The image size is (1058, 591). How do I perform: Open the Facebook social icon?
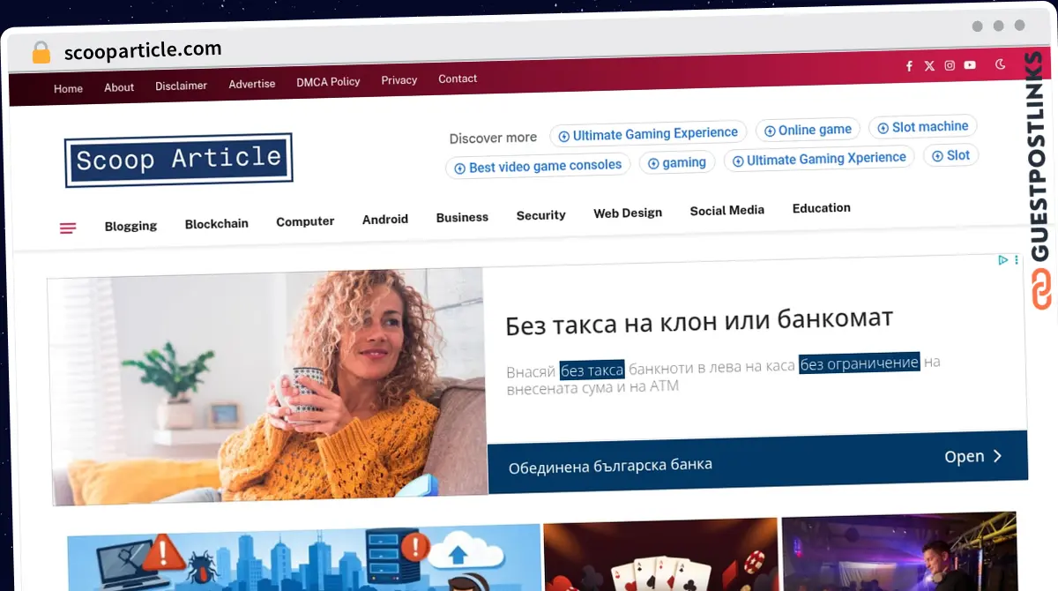pyautogui.click(x=909, y=66)
